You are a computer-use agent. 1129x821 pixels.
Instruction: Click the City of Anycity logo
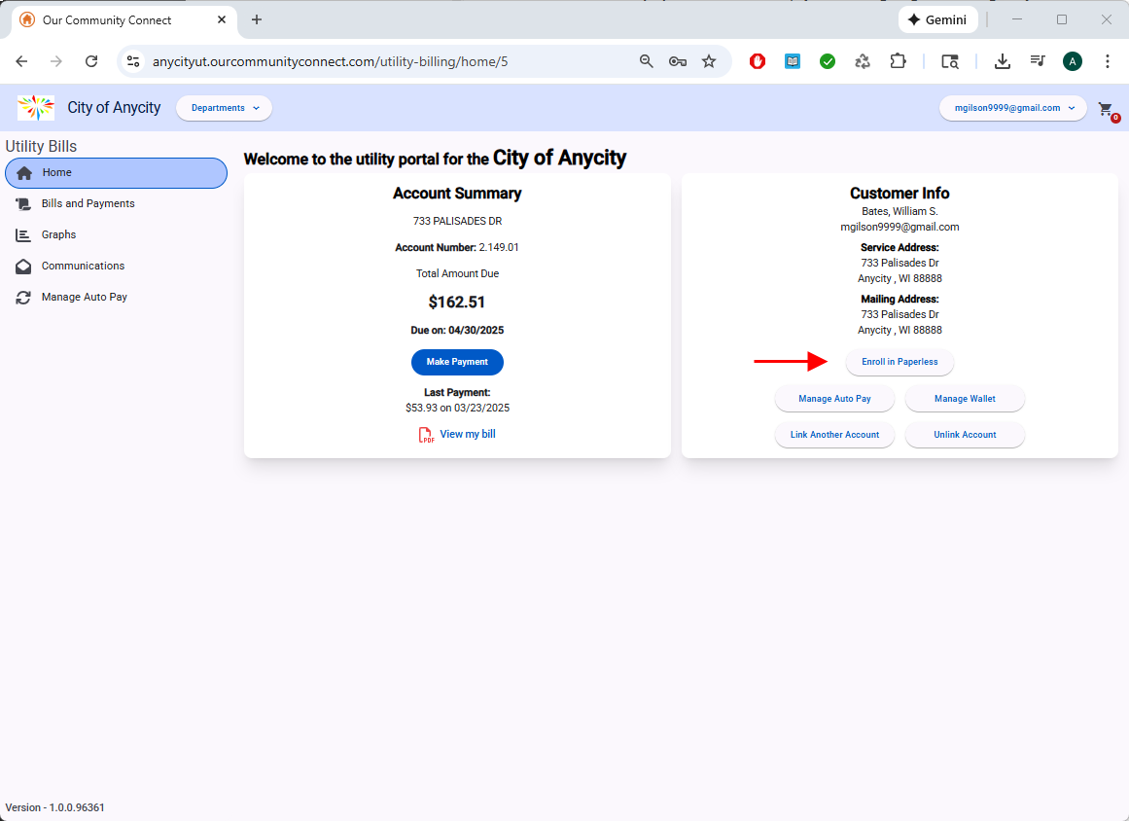tap(36, 108)
